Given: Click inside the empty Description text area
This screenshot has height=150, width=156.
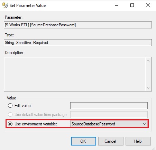Looking at the screenshot, I should click(x=75, y=74).
